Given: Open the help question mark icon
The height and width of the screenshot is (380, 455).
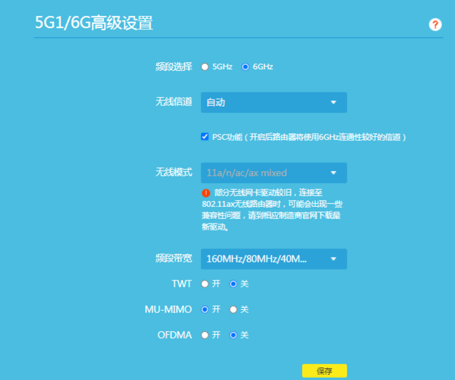Looking at the screenshot, I should (x=435, y=25).
